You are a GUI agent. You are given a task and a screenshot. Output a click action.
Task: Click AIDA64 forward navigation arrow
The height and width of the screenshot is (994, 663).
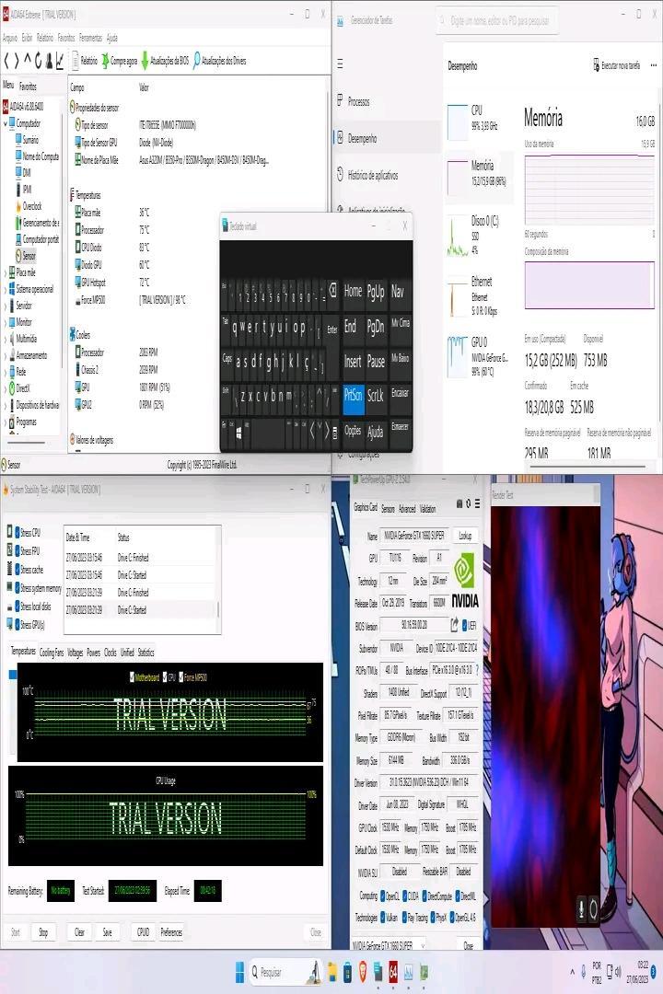pos(17,61)
